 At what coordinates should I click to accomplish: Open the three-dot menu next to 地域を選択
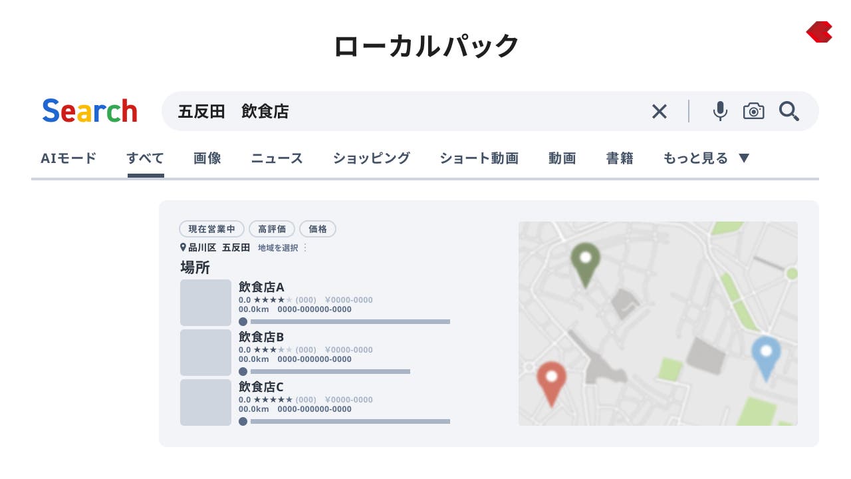tap(305, 247)
